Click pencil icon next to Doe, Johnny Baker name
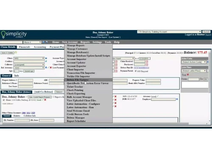212x159 pixels. click(26, 97)
